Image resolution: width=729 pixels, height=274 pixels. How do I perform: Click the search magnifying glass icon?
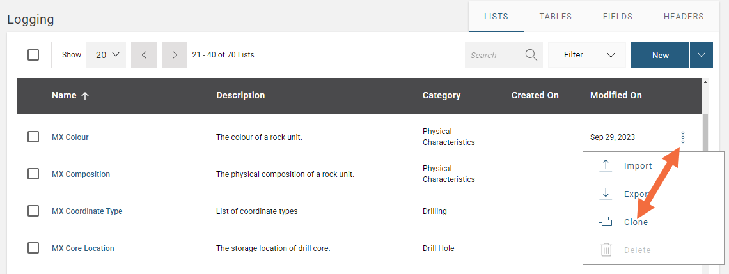[531, 55]
